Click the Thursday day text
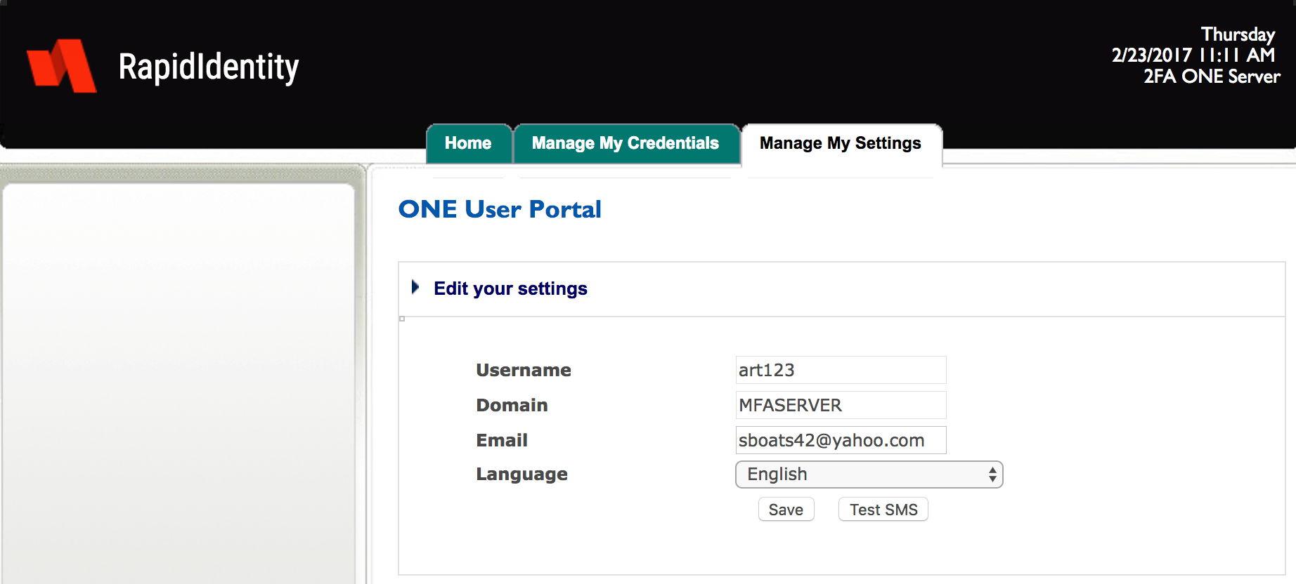The height and width of the screenshot is (584, 1296). [1238, 34]
